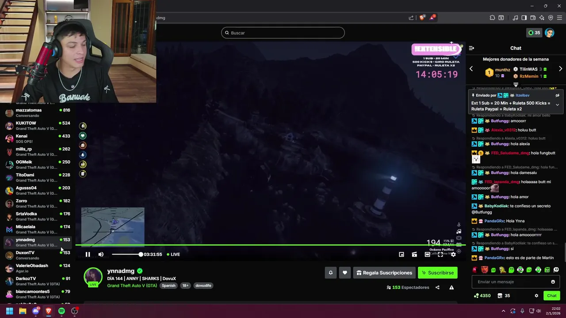Open Spotify from Windows taskbar
566x318 pixels.
[61, 311]
